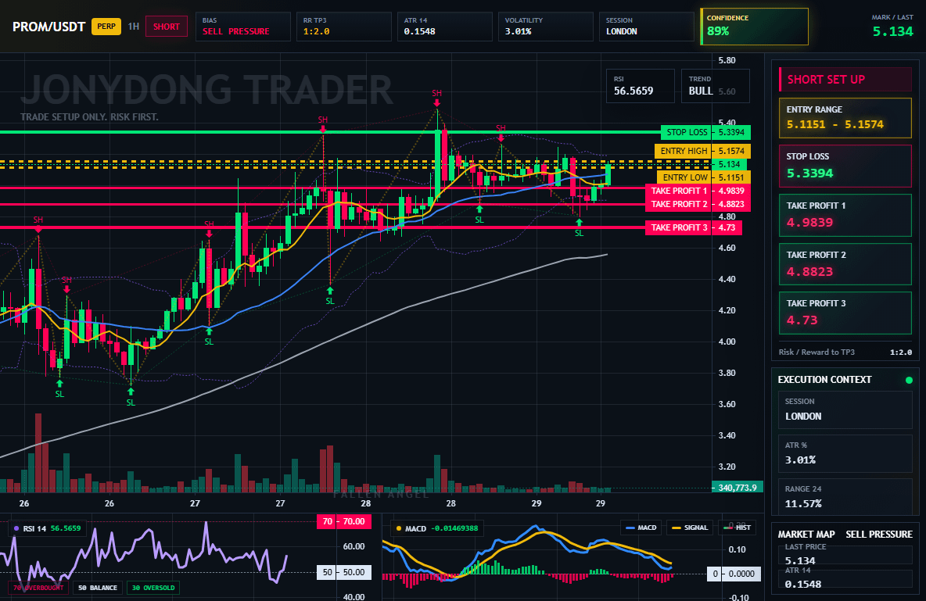Screen dimensions: 926x601
Task: Click the RSI 50 level axis label
Action: [345, 572]
